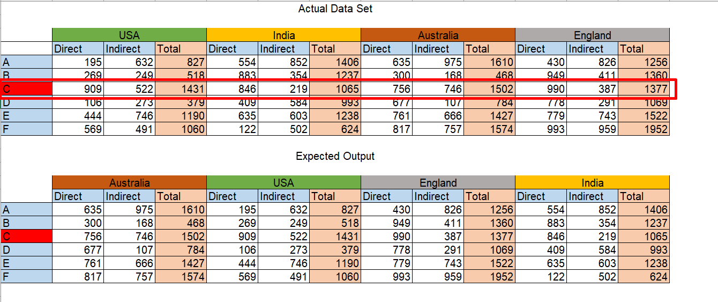Viewport: 718px width, 302px height.
Task: Click cell 195 in Actual Data Set
Action: tap(78, 62)
